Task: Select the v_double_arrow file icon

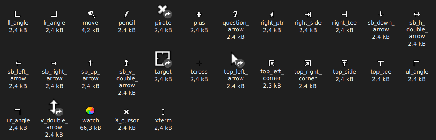Action: pyautogui.click(x=54, y=108)
